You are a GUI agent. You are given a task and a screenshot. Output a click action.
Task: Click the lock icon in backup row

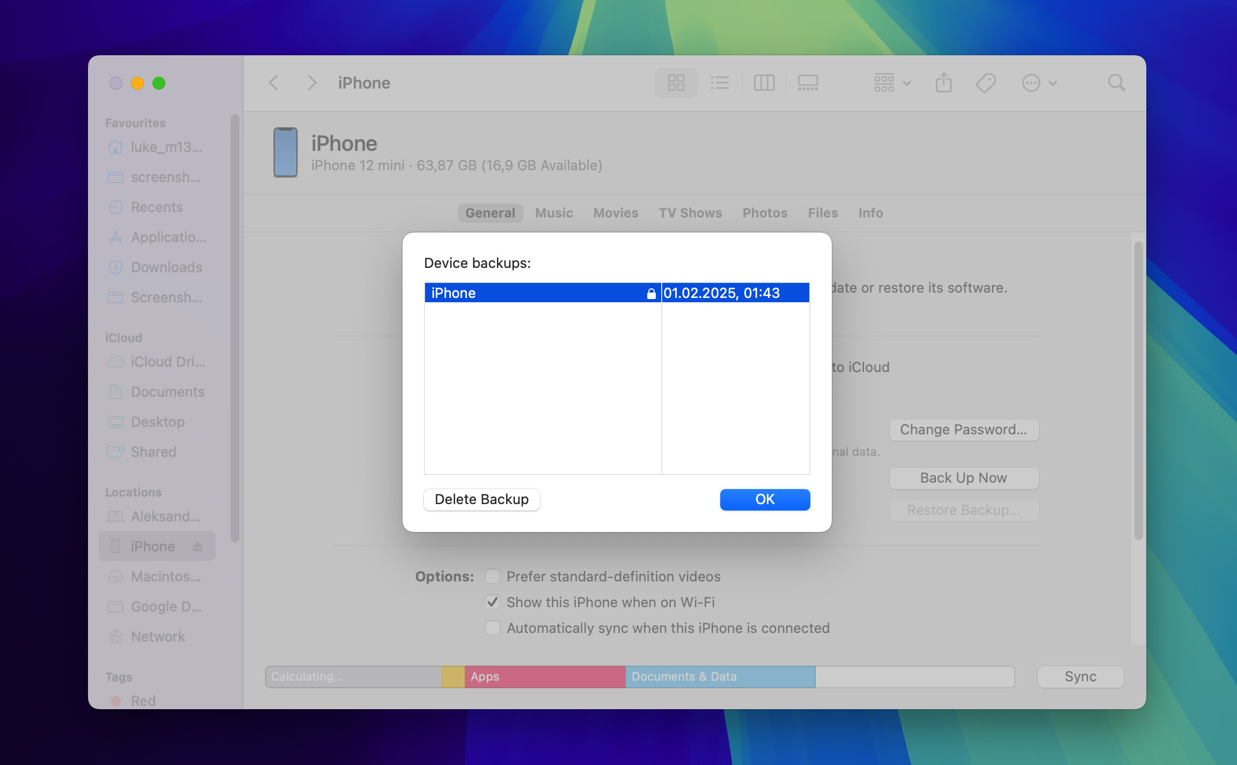tap(651, 293)
